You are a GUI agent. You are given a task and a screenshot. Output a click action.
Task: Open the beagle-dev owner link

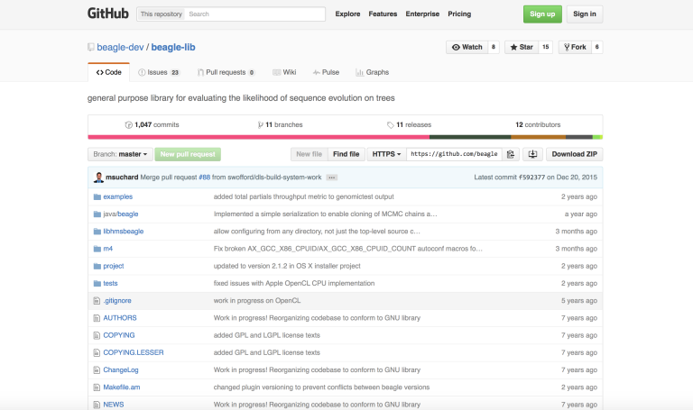[x=120, y=47]
